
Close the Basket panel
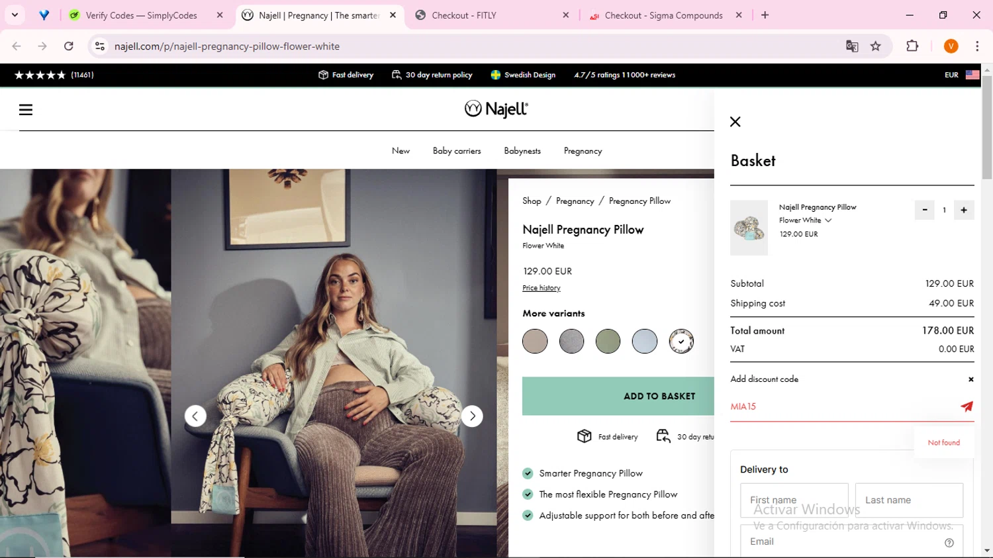click(x=735, y=122)
